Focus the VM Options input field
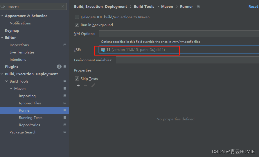 pyautogui.click(x=179, y=34)
